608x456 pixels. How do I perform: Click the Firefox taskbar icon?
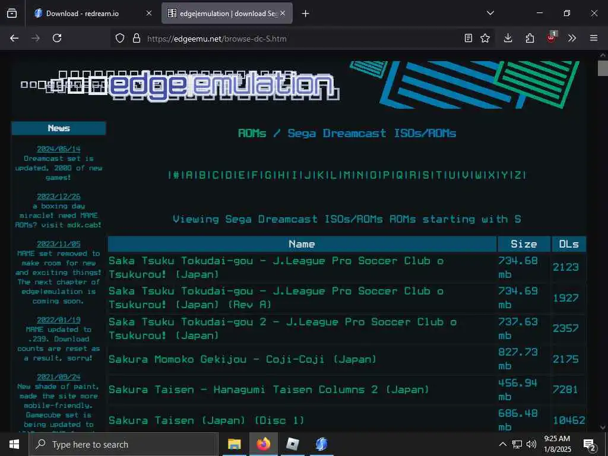[x=263, y=444]
